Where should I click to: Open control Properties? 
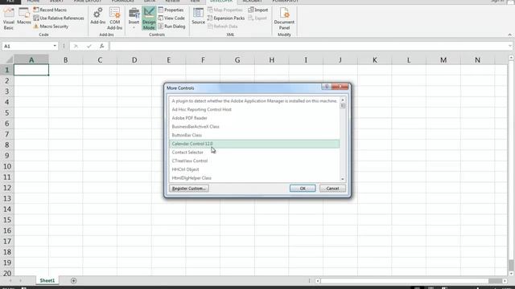(171, 10)
